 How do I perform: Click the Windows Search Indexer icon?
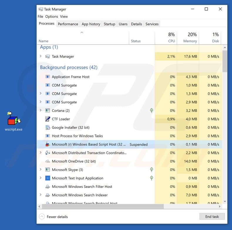(48, 195)
